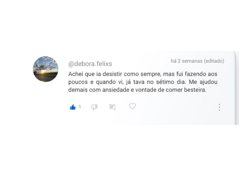Click the word 'fazendo' in the first line
The height and width of the screenshot is (180, 252).
click(195, 74)
